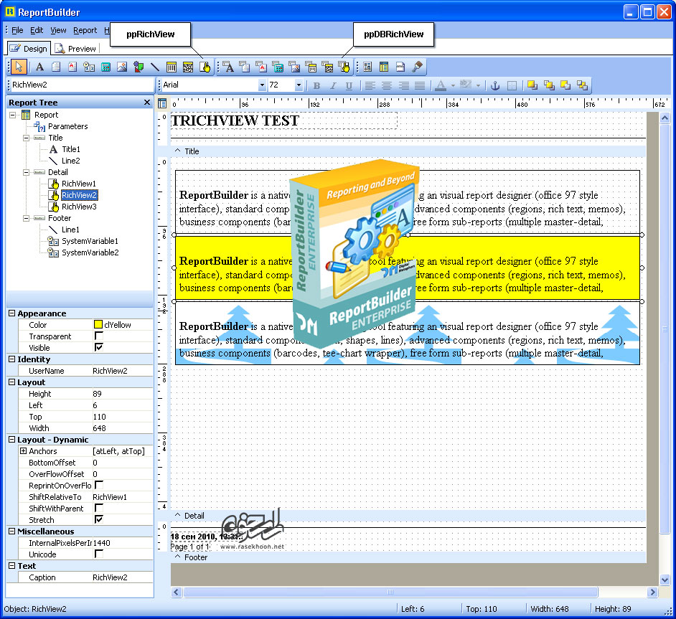Open the Arial font name dropdown
Screen dimensions: 676x619
[x=262, y=85]
